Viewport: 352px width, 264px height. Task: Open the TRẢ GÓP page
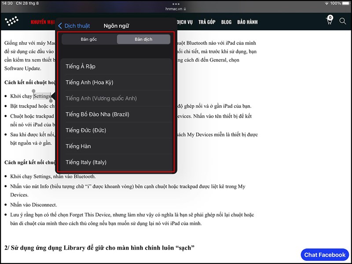point(207,22)
